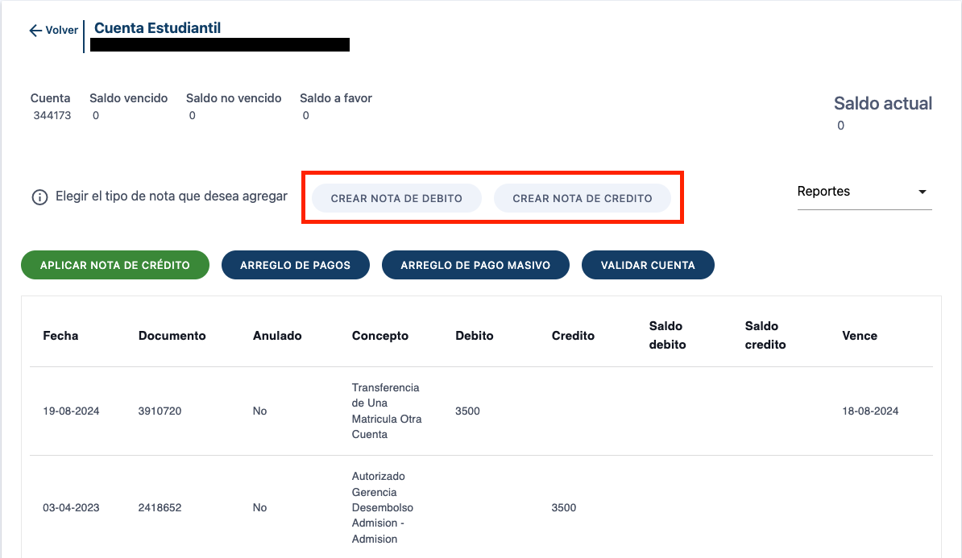
Task: Click the back arrow icon
Action: point(35,31)
